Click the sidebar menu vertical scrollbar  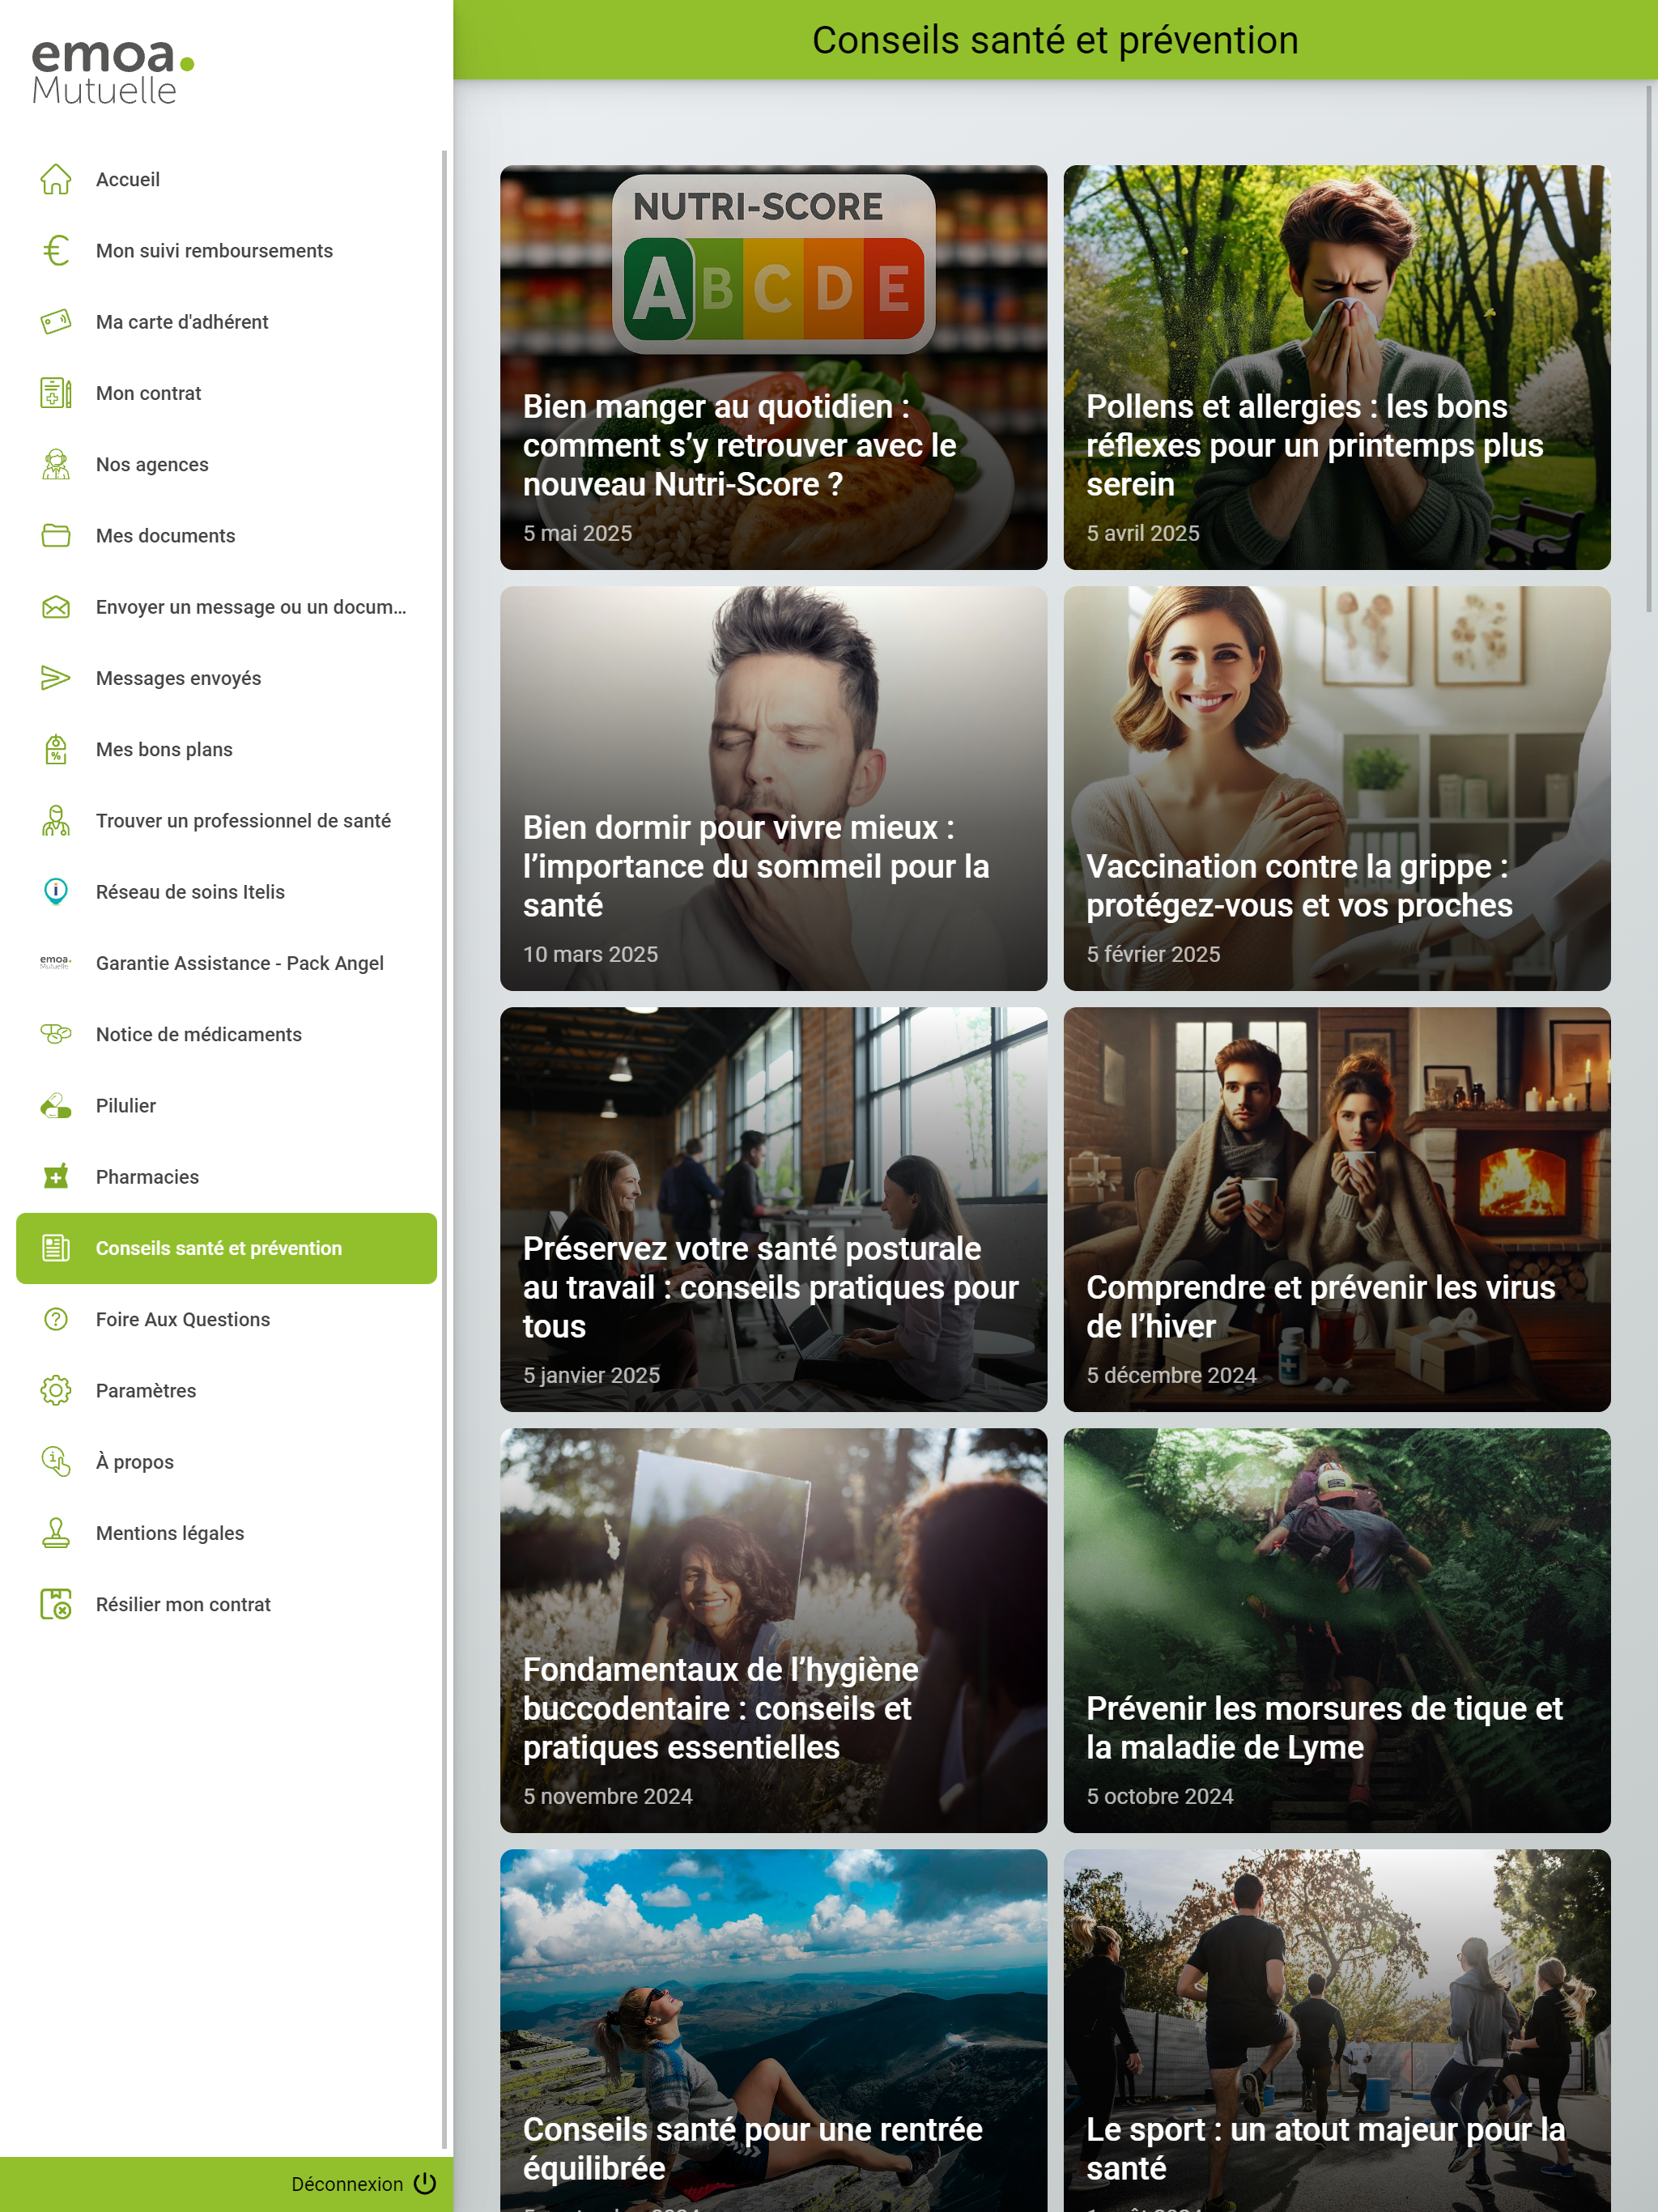444,1149
